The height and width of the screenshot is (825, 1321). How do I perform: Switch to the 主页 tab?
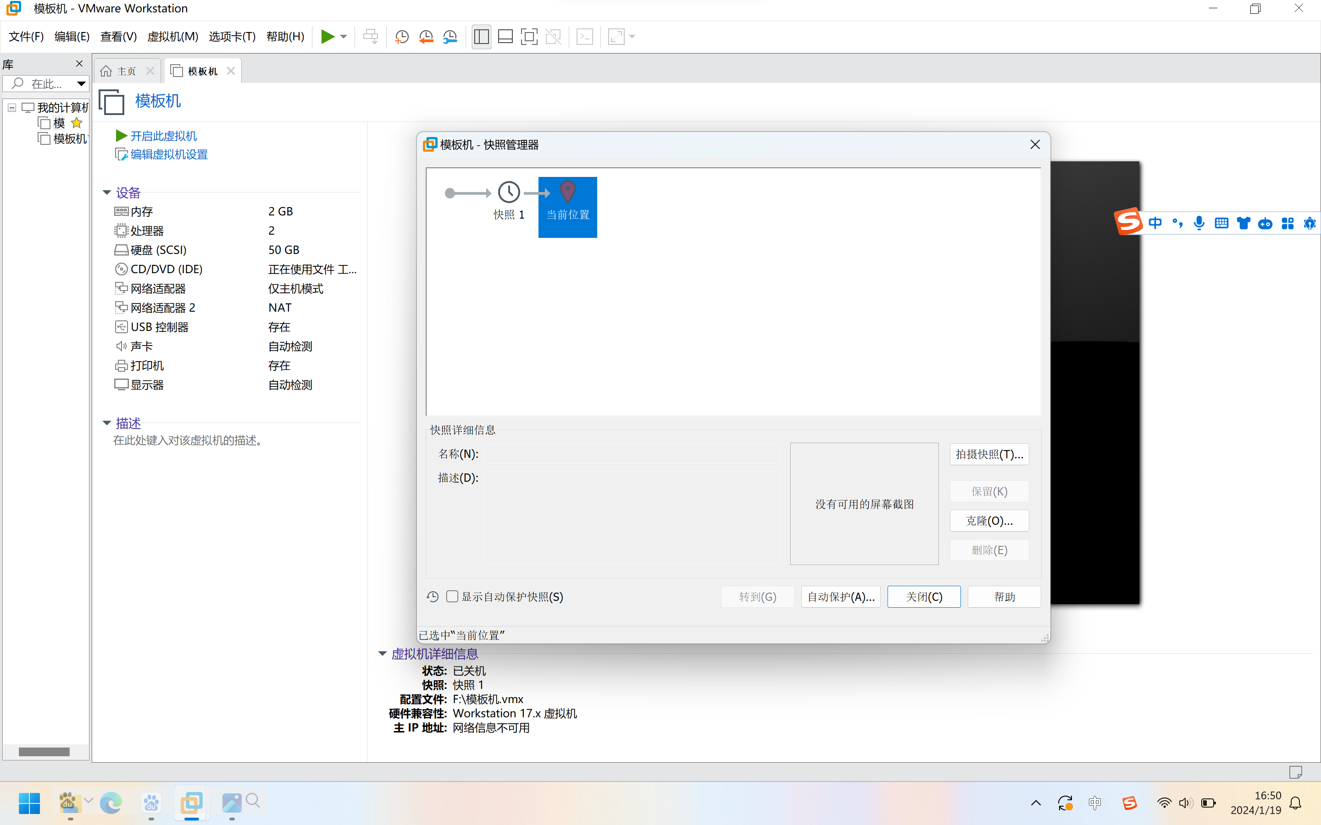point(126,71)
